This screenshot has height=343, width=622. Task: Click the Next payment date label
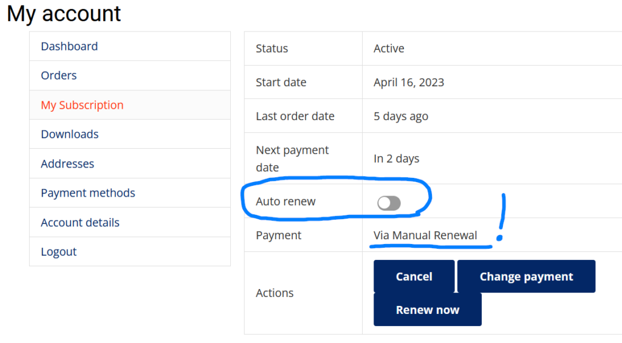point(292,158)
